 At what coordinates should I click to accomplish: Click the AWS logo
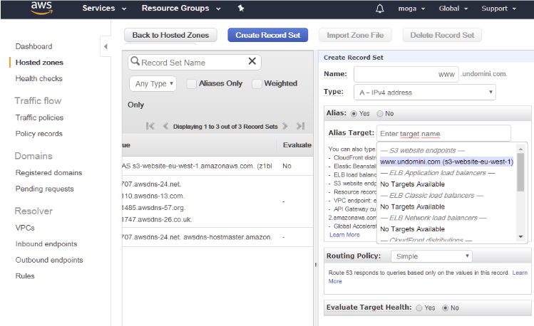(41, 8)
